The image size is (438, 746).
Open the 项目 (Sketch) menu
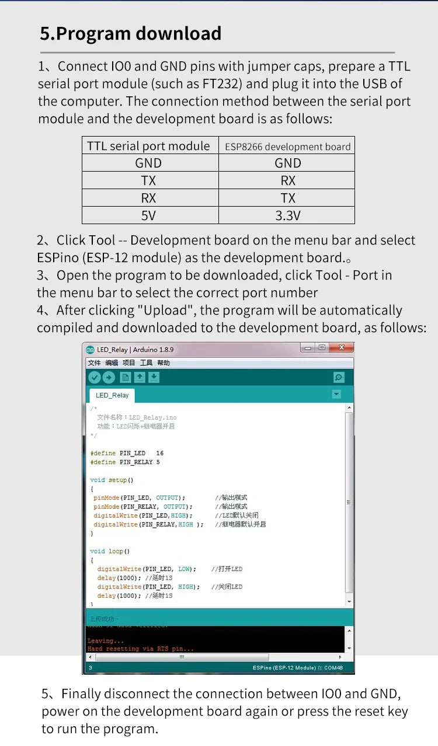(x=128, y=363)
